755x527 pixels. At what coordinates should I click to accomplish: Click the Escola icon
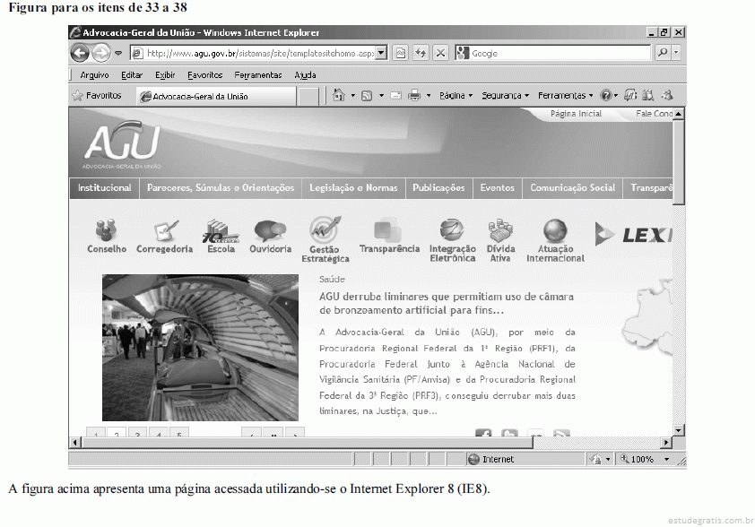221,231
